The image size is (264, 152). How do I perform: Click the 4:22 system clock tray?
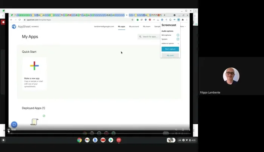pyautogui.click(x=187, y=140)
